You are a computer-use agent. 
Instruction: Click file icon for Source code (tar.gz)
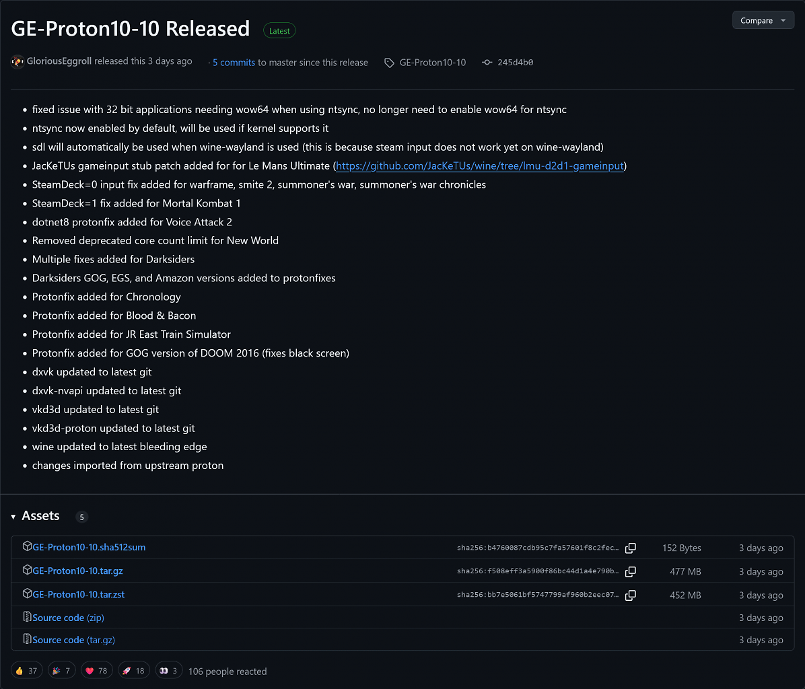(27, 639)
